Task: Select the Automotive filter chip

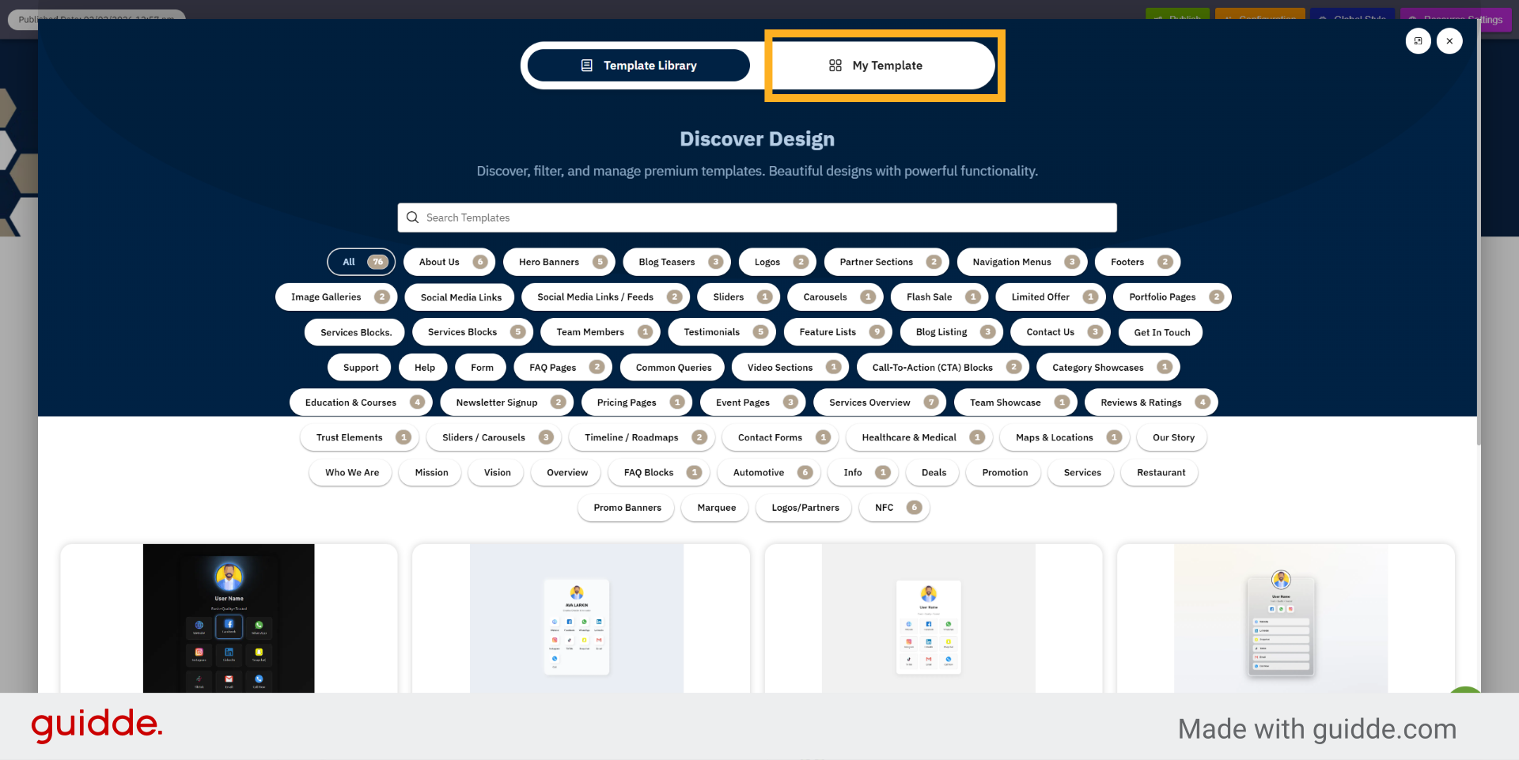Action: click(768, 473)
